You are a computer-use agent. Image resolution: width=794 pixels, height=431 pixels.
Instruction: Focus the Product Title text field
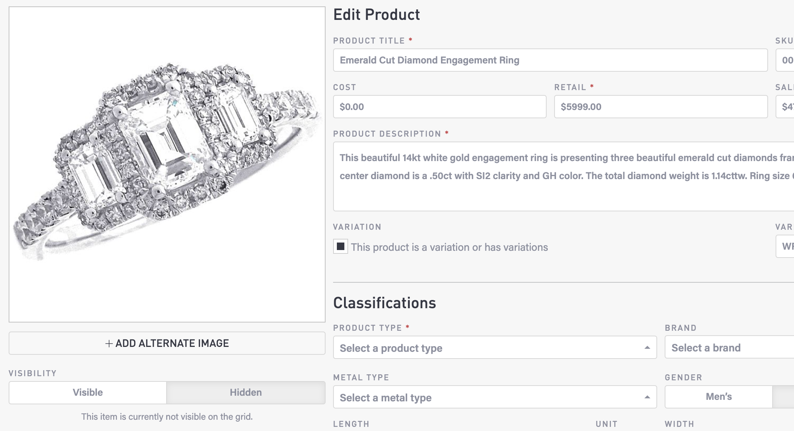tap(550, 60)
